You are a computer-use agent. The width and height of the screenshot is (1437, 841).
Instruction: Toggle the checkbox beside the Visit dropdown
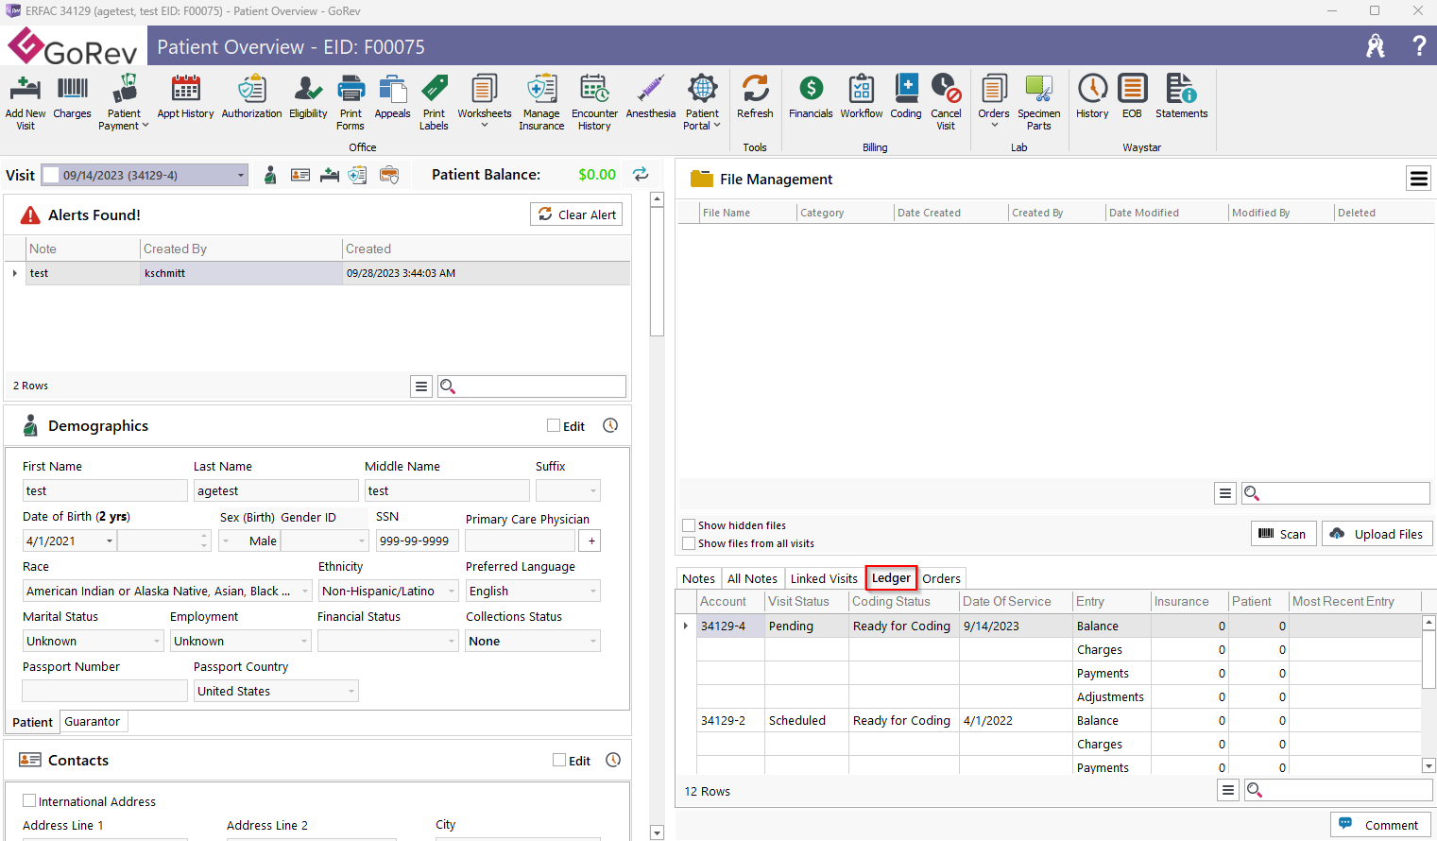pos(51,175)
